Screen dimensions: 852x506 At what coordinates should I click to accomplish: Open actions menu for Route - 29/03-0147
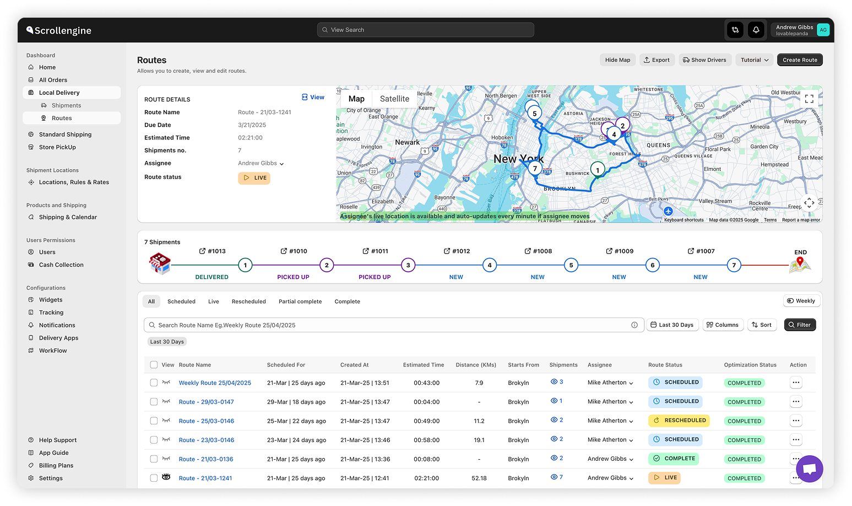click(x=796, y=402)
